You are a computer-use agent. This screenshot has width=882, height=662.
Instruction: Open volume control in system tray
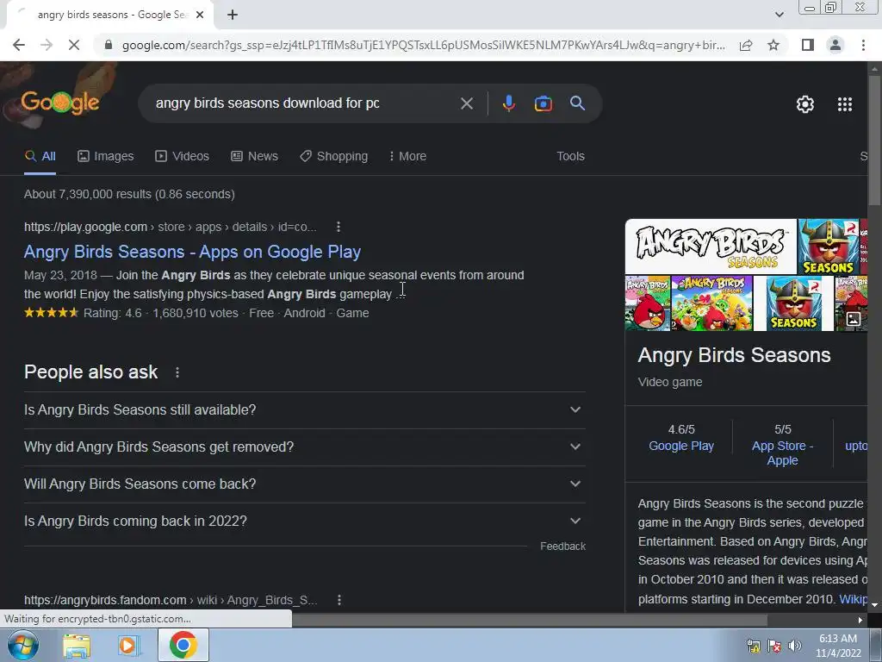point(795,646)
